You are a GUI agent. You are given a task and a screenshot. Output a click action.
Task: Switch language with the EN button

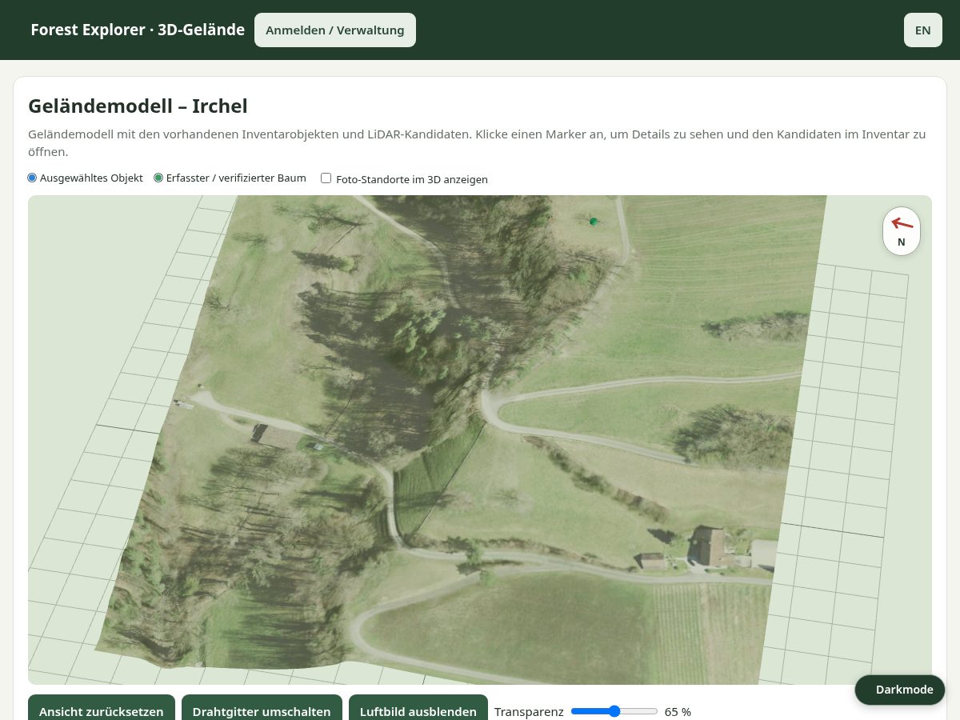click(x=923, y=30)
